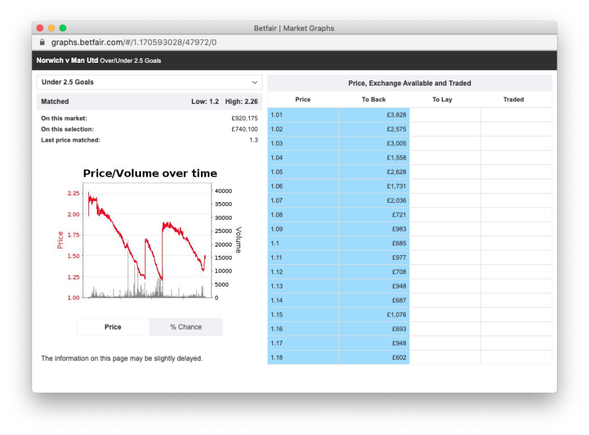Select the £977 to back amount

coord(374,258)
